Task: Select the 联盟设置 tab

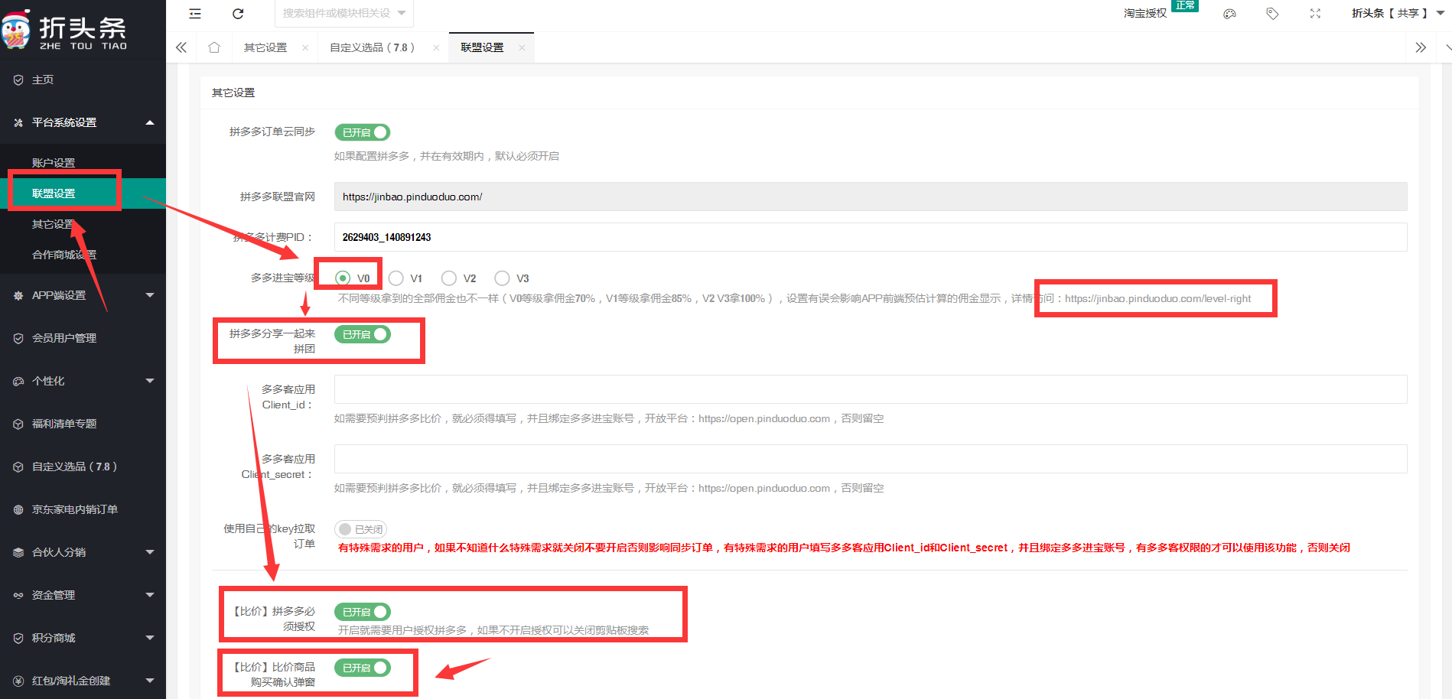Action: [x=482, y=47]
